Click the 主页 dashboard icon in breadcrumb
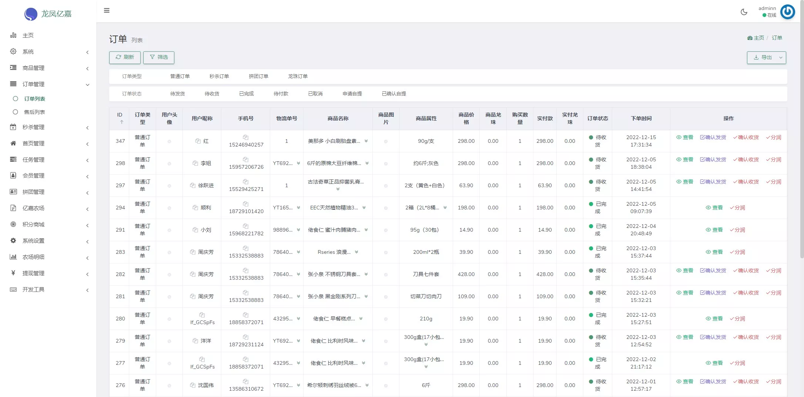 pos(750,38)
